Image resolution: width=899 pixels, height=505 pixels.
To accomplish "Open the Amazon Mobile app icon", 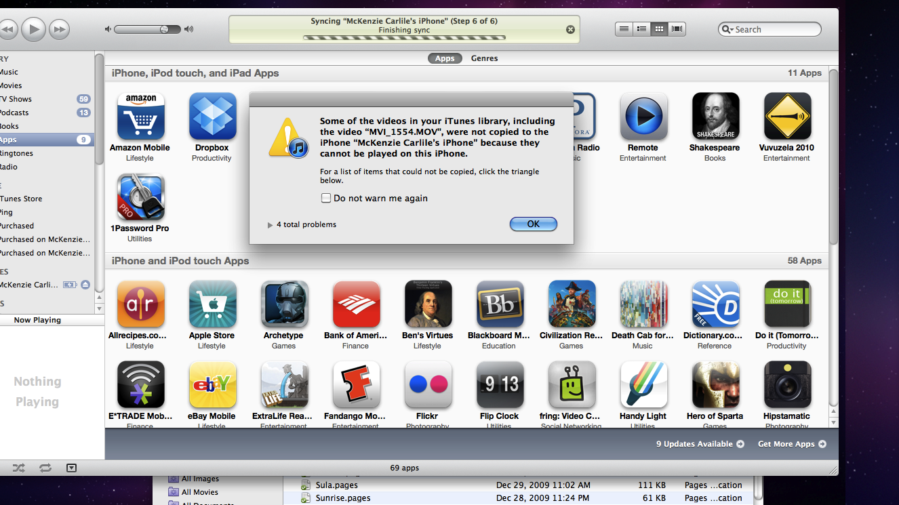I will click(140, 117).
